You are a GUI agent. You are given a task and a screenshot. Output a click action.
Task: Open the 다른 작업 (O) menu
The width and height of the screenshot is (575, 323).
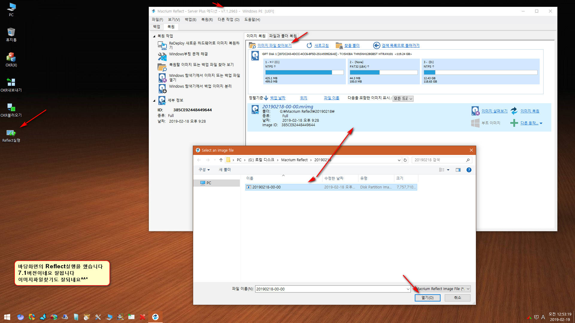pyautogui.click(x=229, y=19)
